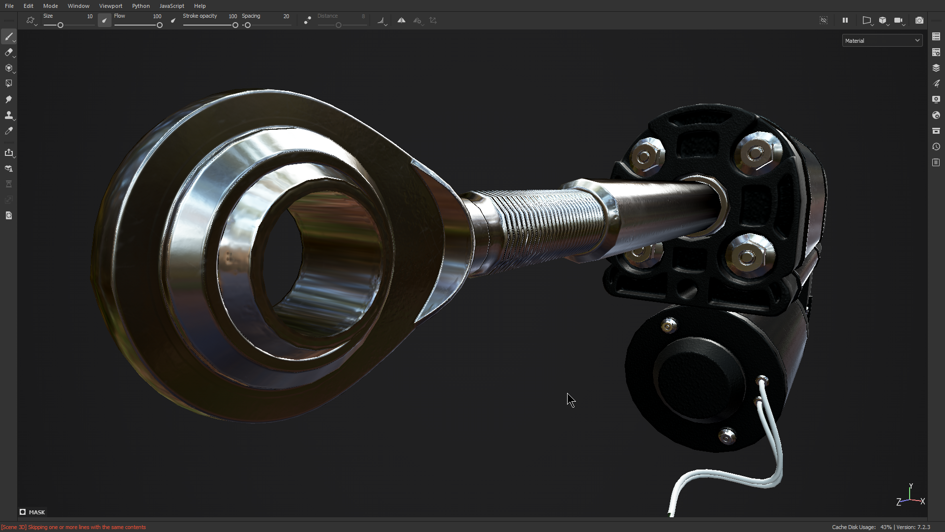
Task: Open the Layers panel from the right sidebar
Action: (x=936, y=68)
